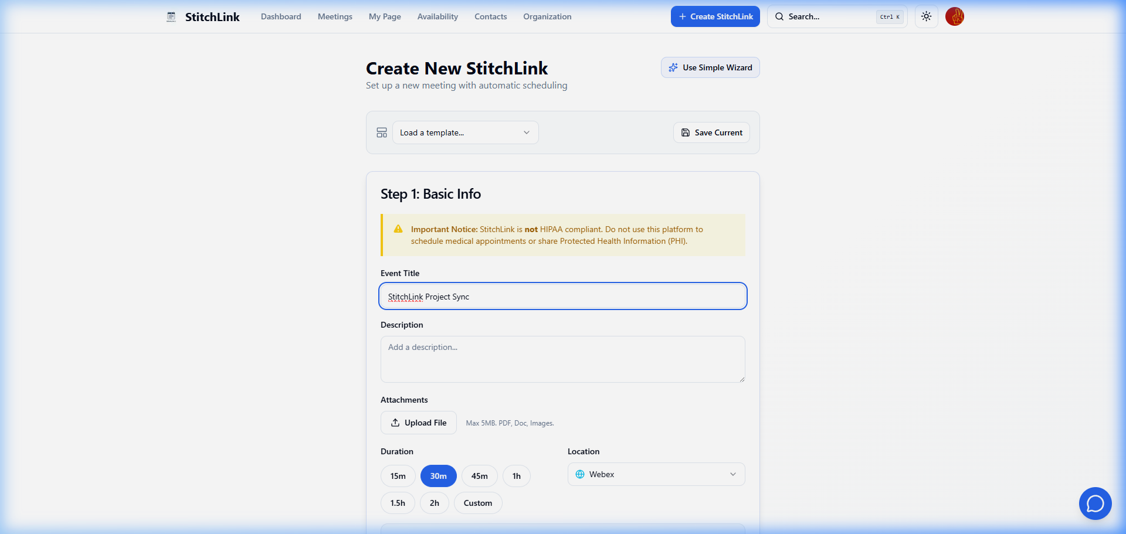Click the yellow warning triangle icon
The width and height of the screenshot is (1126, 534).
(x=398, y=229)
